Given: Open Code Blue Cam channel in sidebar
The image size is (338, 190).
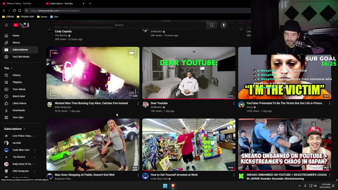Looking at the screenshot, I should tap(20, 150).
